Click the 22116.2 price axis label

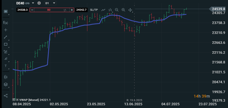(219, 52)
